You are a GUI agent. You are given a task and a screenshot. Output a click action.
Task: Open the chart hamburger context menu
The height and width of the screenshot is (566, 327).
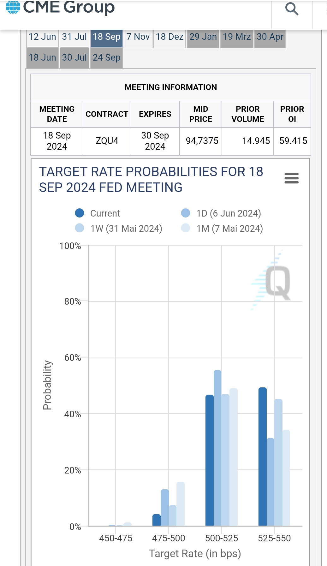(291, 178)
